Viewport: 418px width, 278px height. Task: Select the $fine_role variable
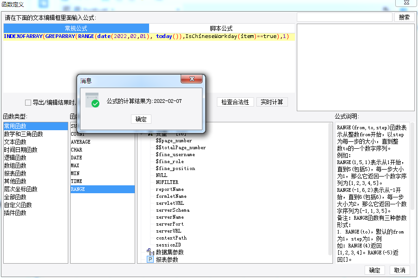[x=170, y=162]
